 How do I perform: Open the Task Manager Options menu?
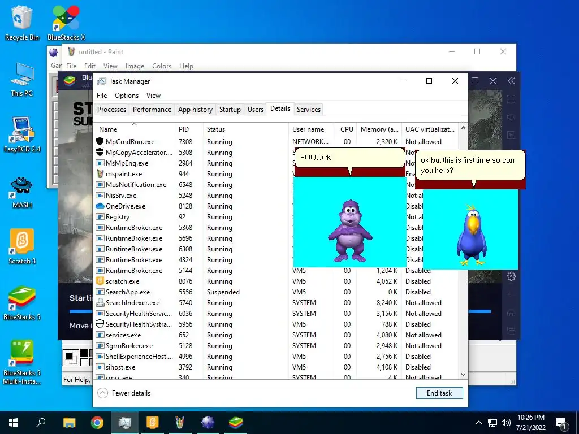pyautogui.click(x=127, y=95)
